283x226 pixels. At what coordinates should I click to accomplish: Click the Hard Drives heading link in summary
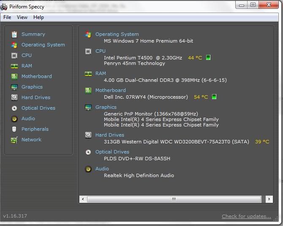(x=110, y=135)
